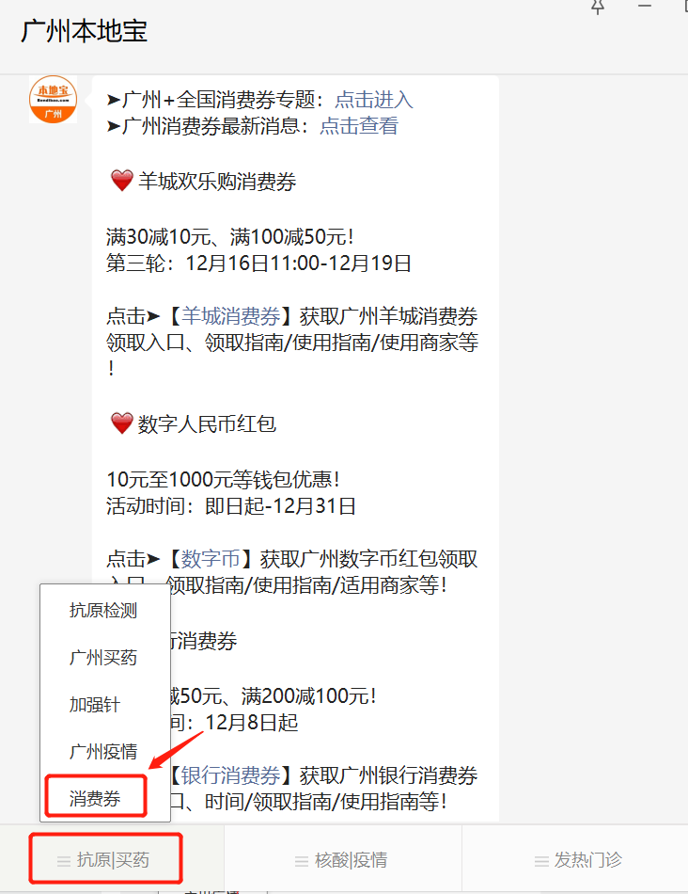This screenshot has height=894, width=688.
Task: Select 消费券 menu entry
Action: pos(96,799)
